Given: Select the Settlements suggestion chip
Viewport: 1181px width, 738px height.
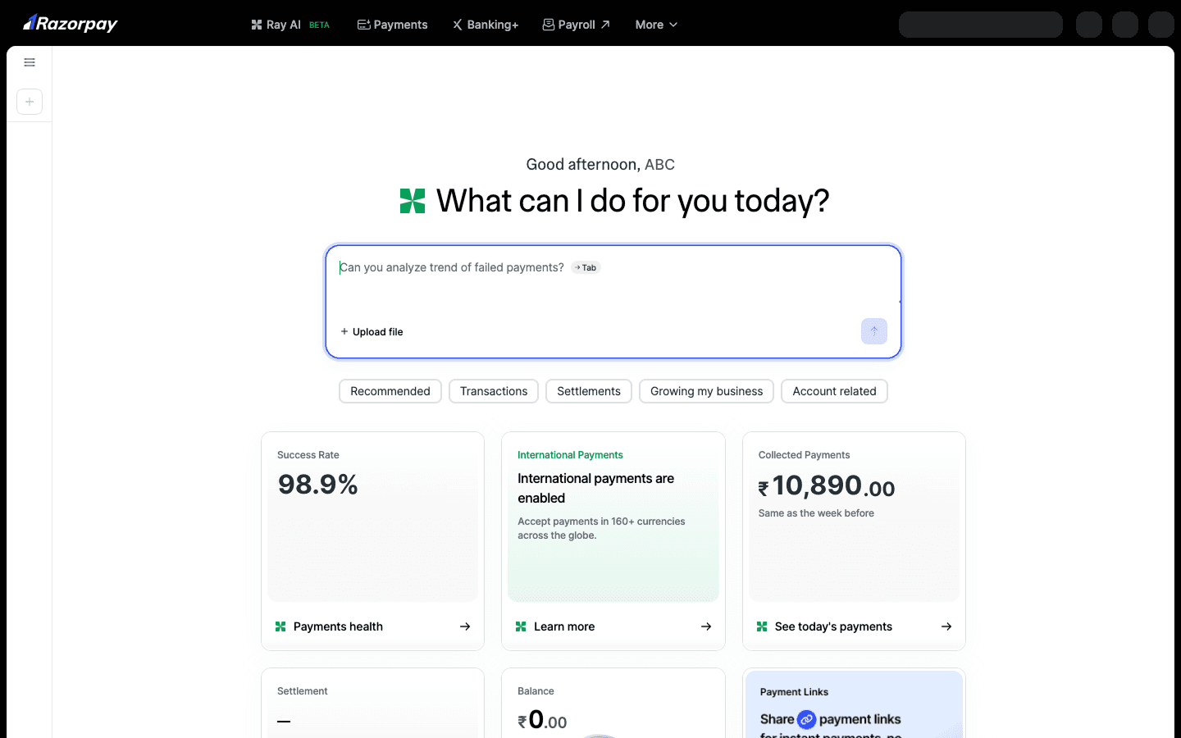Looking at the screenshot, I should click(589, 391).
